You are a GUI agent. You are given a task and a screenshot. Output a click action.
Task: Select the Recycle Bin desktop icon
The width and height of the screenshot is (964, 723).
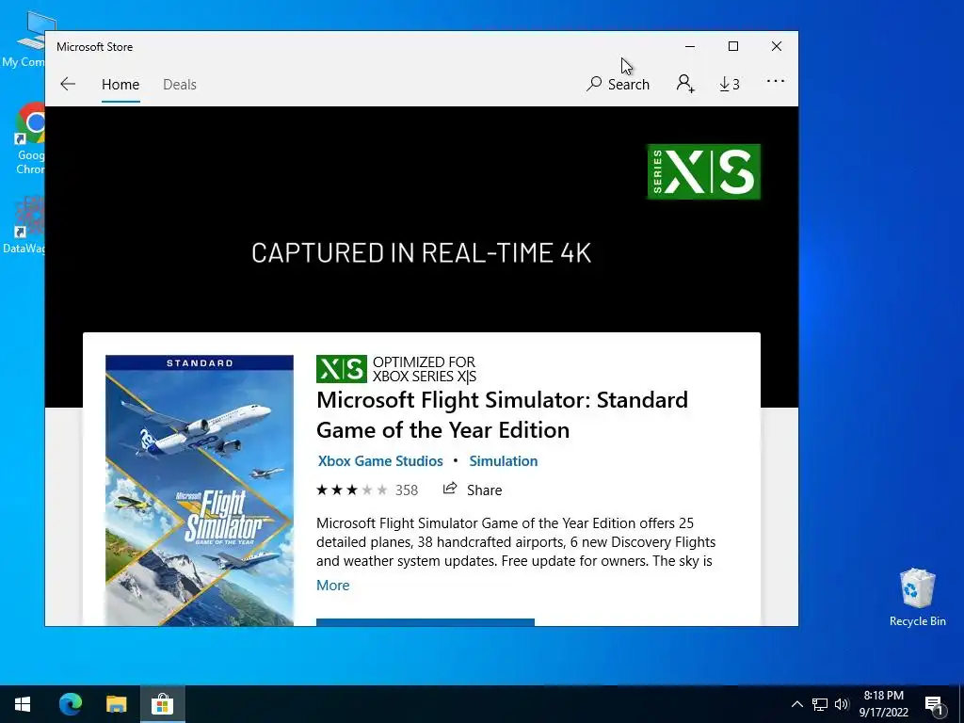[x=917, y=598]
